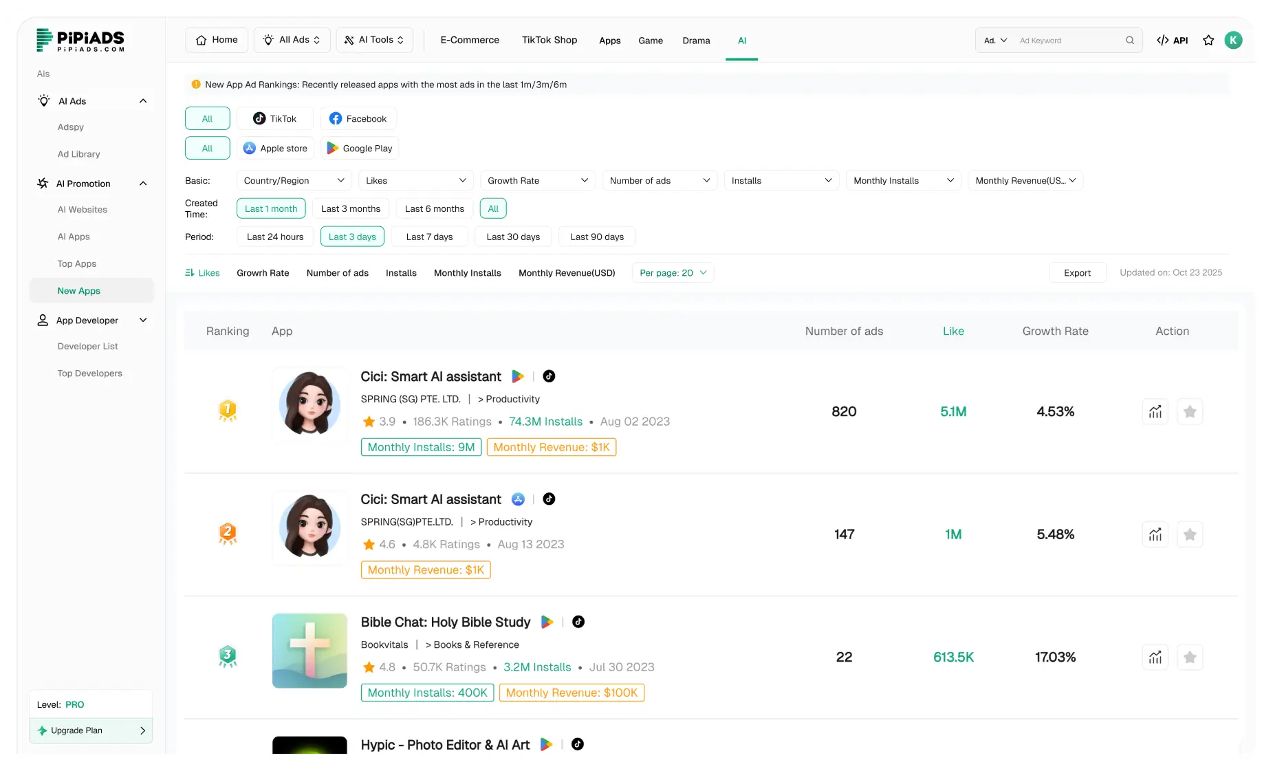Filter apps by Apple store
Screen dimensions: 1273x771
tap(275, 148)
